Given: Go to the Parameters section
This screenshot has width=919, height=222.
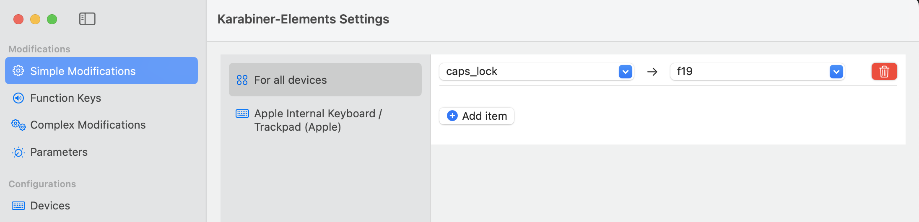Looking at the screenshot, I should coord(59,152).
